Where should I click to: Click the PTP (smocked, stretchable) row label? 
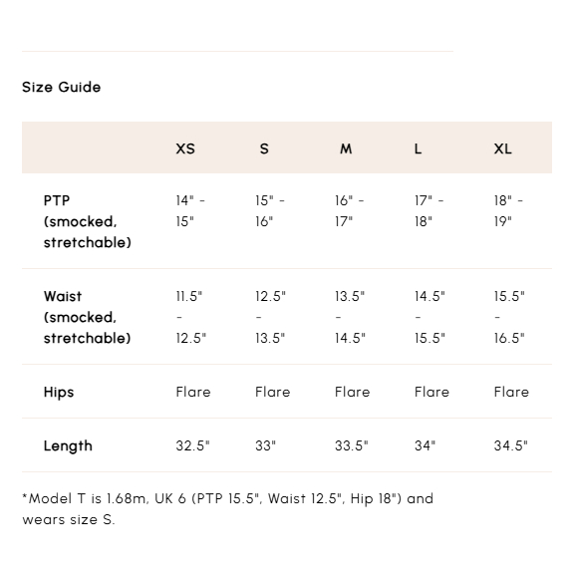pos(88,221)
